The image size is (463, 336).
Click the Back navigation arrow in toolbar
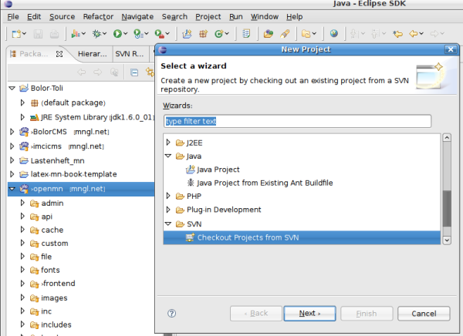tap(414, 34)
